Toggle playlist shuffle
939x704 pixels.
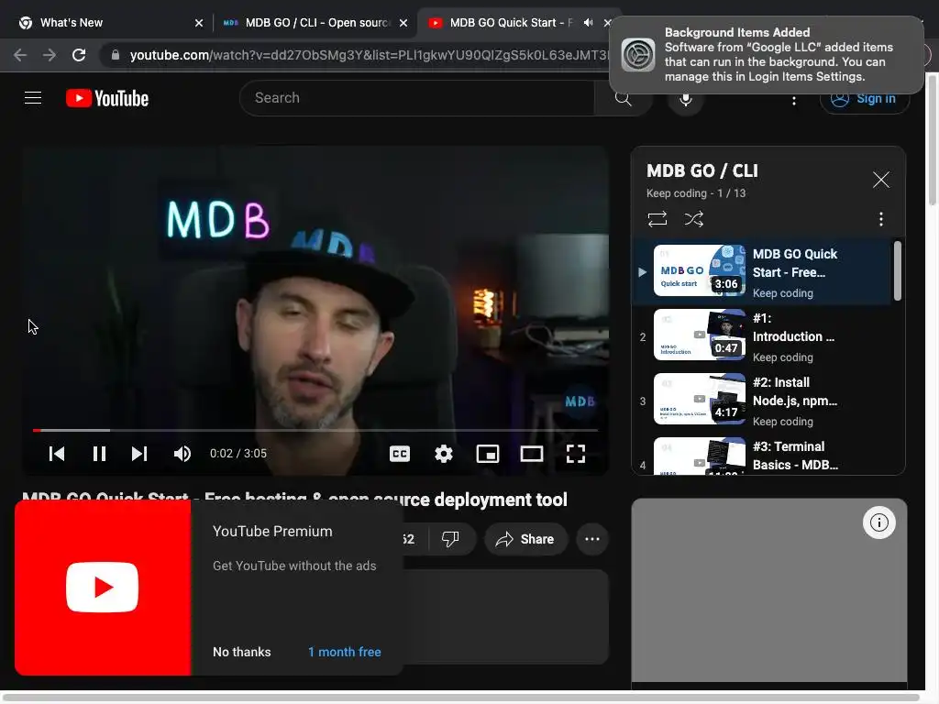tap(693, 219)
